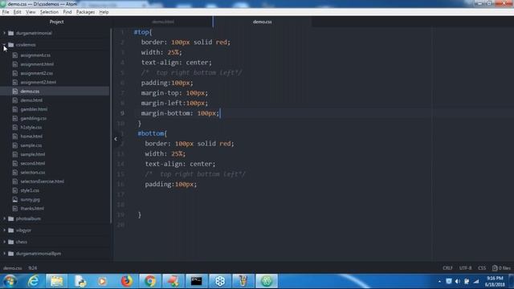Open sample.html in the tree
The width and height of the screenshot is (514, 289).
coord(33,154)
